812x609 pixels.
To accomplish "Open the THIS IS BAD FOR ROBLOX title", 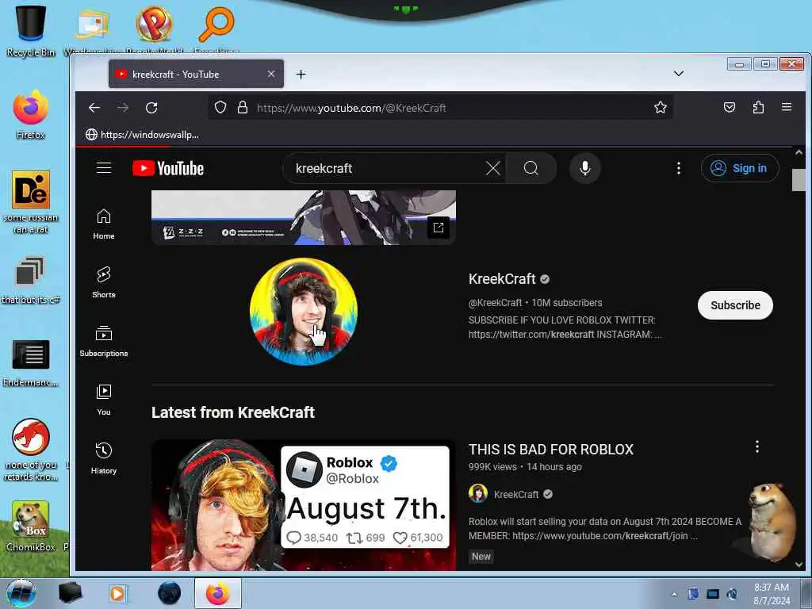I will click(x=550, y=450).
